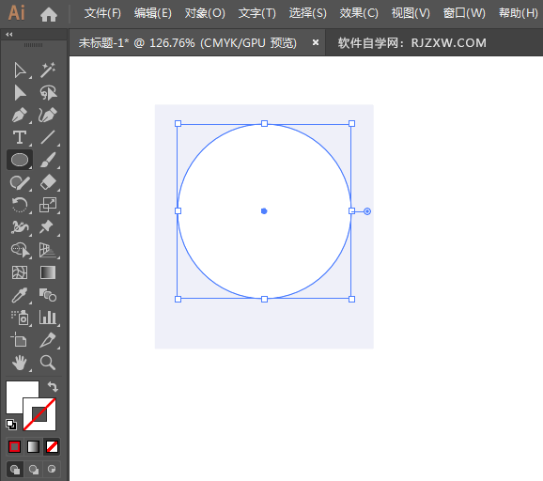Click the Home button
The width and height of the screenshot is (543, 481).
click(x=49, y=14)
